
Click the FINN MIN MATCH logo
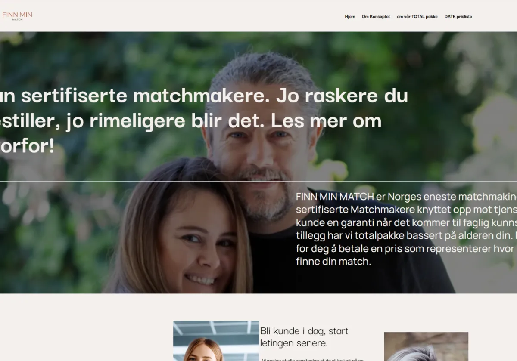(x=17, y=16)
